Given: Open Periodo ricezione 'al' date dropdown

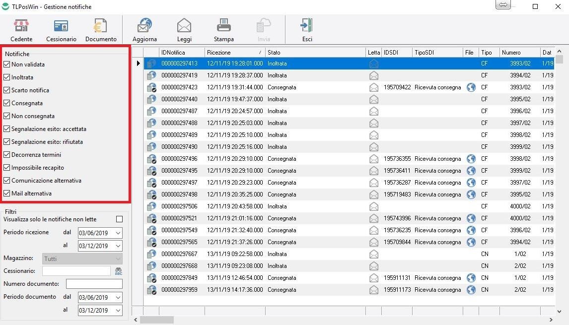Looking at the screenshot, I should tap(118, 246).
